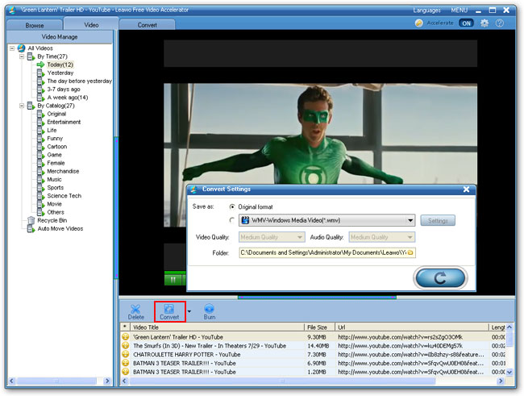Image resolution: width=524 pixels, height=396 pixels.
Task: Click the Burn disc icon
Action: click(210, 308)
